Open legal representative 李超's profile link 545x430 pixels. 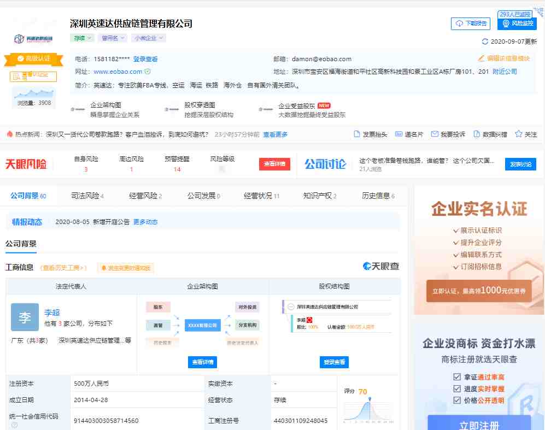coord(52,312)
